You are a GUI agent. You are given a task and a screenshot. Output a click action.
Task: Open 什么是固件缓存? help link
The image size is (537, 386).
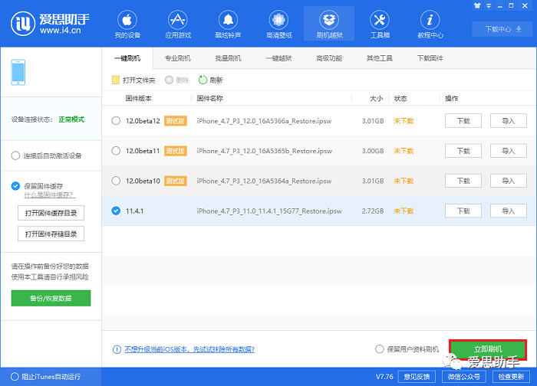click(50, 195)
